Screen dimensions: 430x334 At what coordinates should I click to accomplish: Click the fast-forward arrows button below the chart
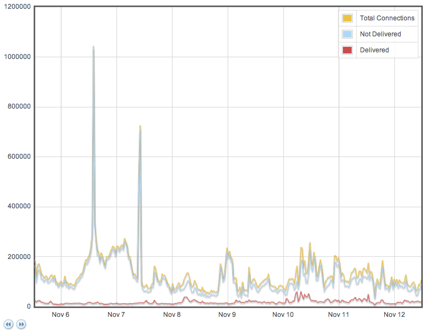tap(21, 325)
